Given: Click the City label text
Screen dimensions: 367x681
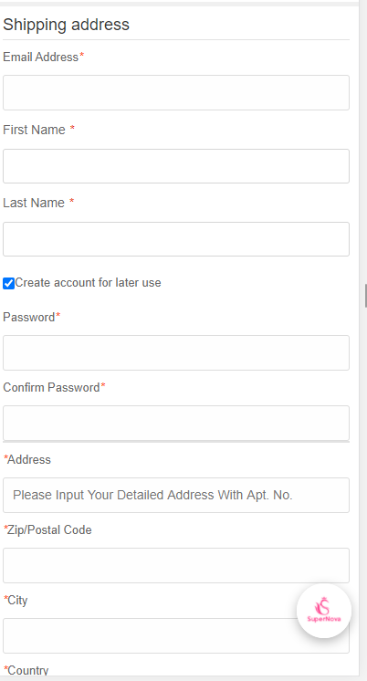Looking at the screenshot, I should pyautogui.click(x=16, y=601).
